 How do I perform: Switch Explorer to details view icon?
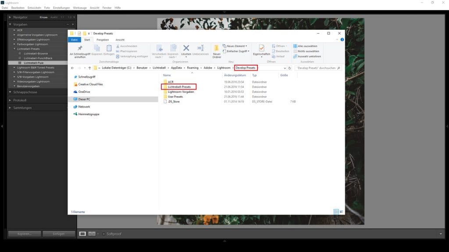tap(336, 212)
